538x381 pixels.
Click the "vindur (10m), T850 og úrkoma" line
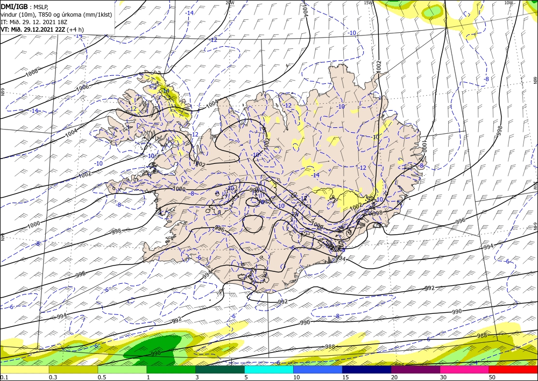[56, 15]
